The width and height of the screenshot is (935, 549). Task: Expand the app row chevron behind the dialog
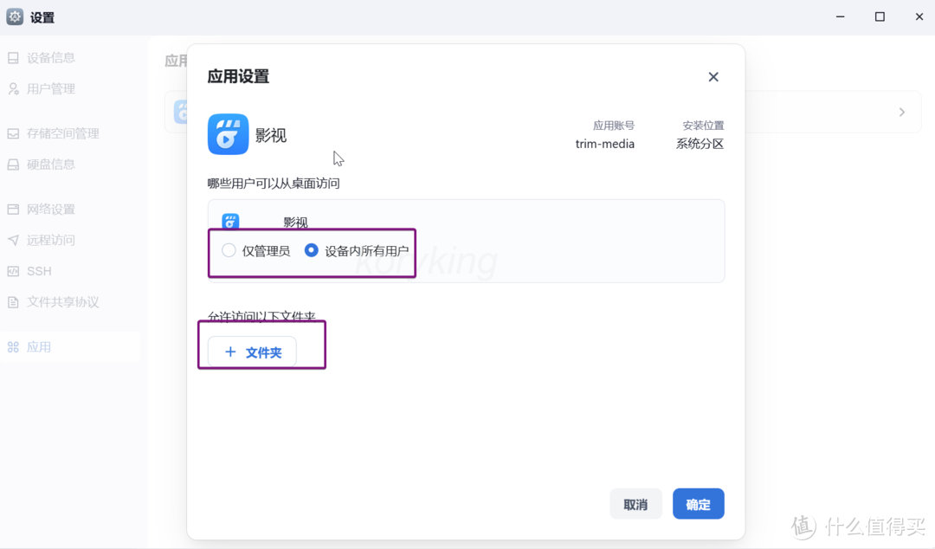901,112
